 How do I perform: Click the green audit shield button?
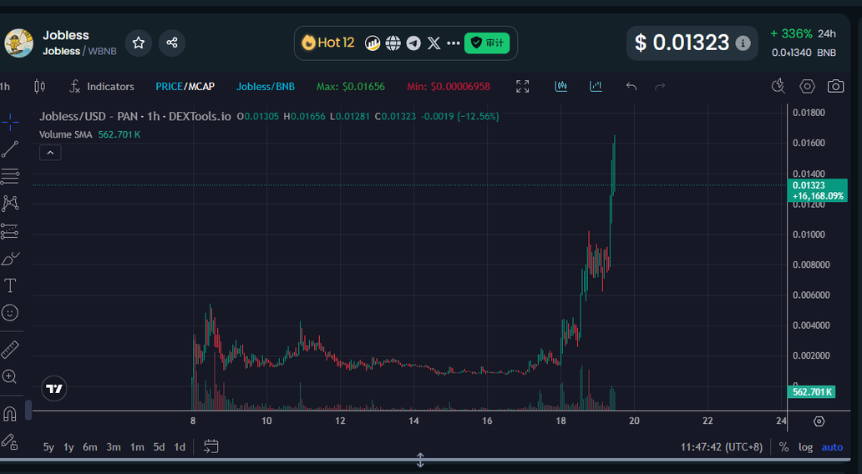pos(487,43)
